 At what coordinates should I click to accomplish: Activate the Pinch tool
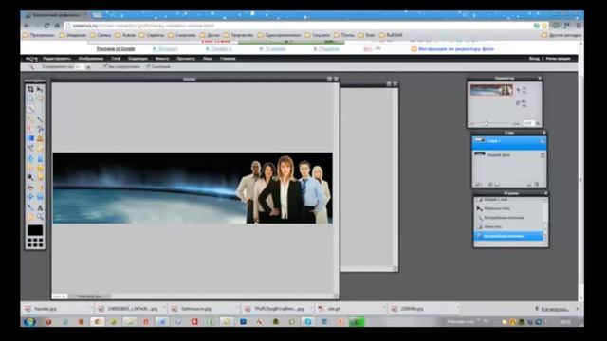point(40,197)
